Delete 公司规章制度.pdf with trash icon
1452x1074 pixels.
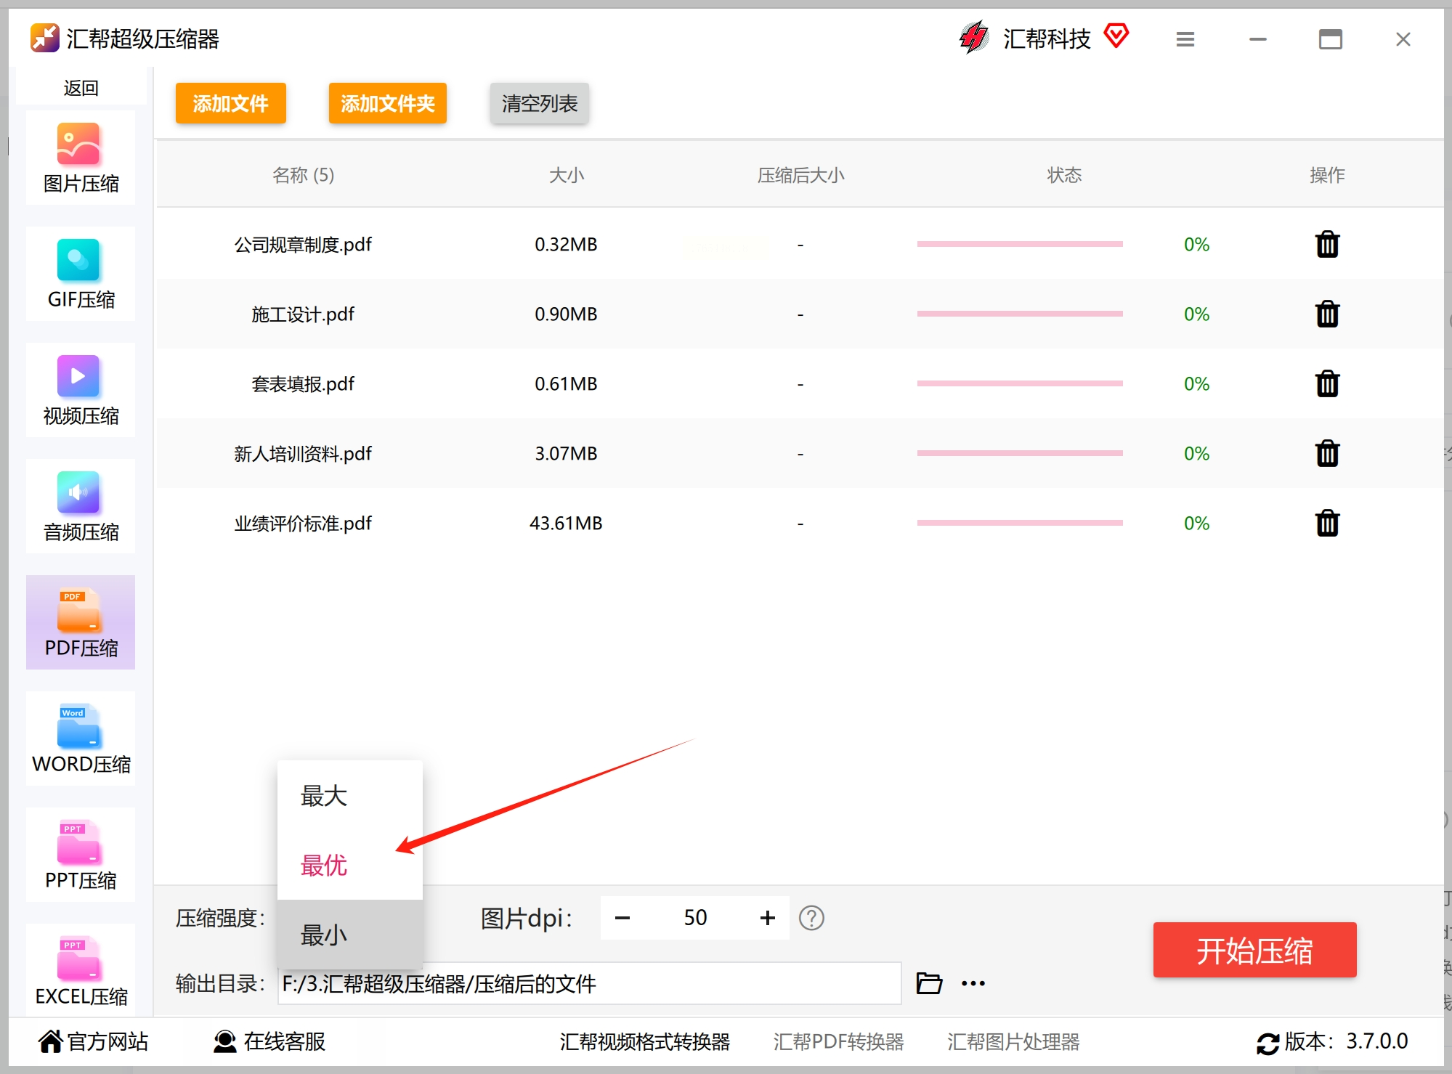coord(1327,245)
